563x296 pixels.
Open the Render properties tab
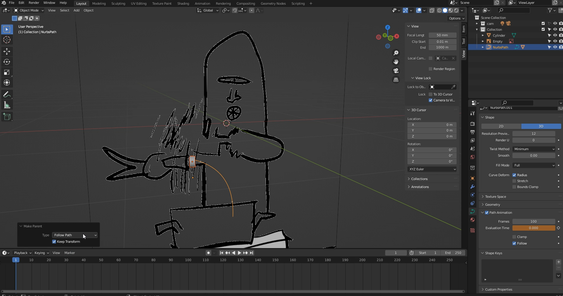(473, 124)
